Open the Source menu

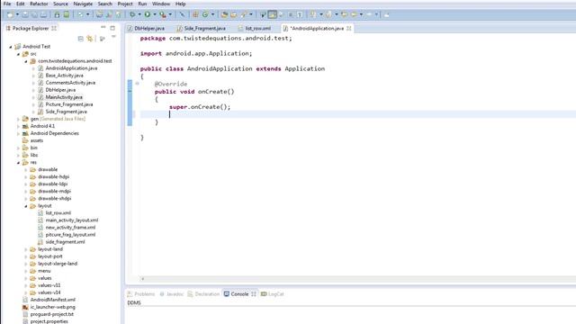(x=60, y=4)
